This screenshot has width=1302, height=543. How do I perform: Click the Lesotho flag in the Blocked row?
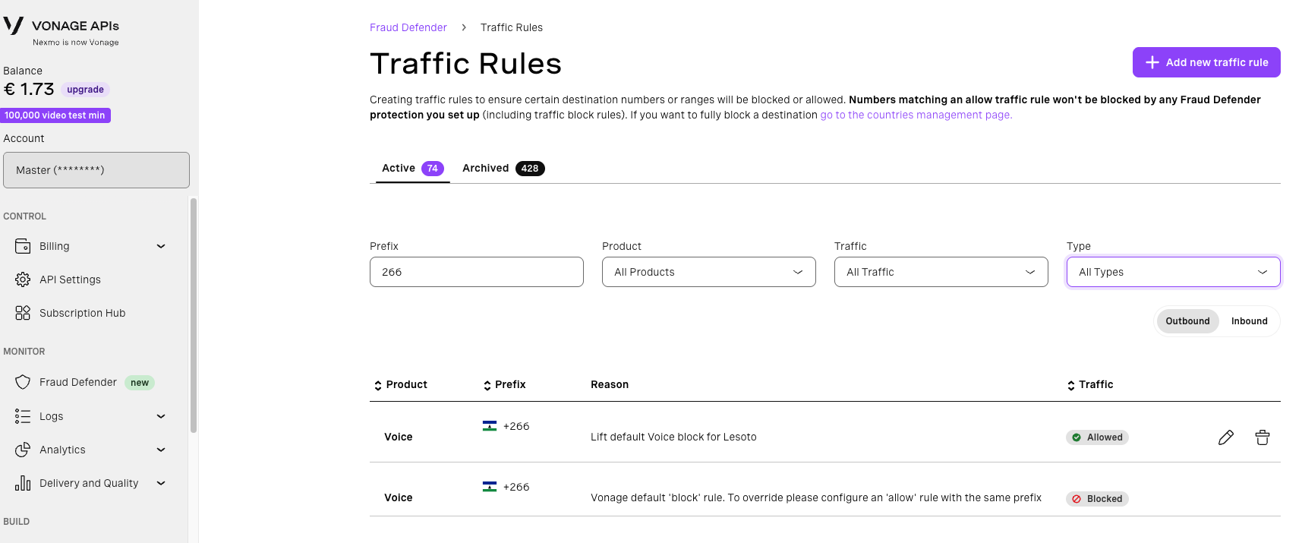pyautogui.click(x=490, y=487)
